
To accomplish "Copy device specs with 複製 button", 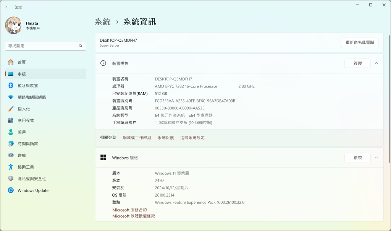I will coord(357,63).
